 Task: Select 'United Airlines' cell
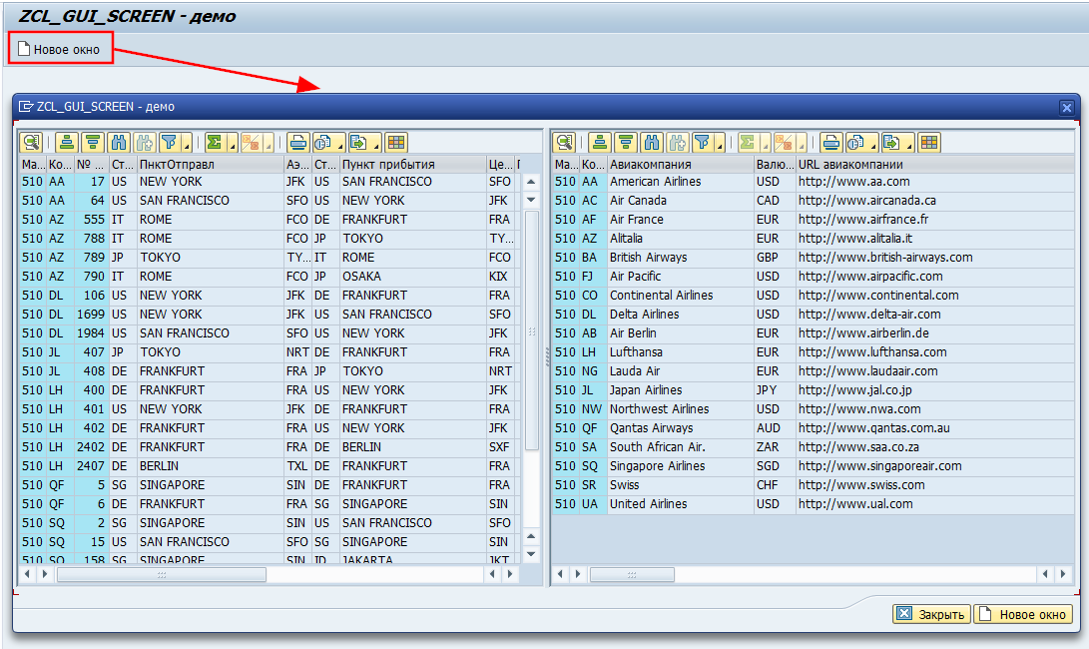point(680,504)
